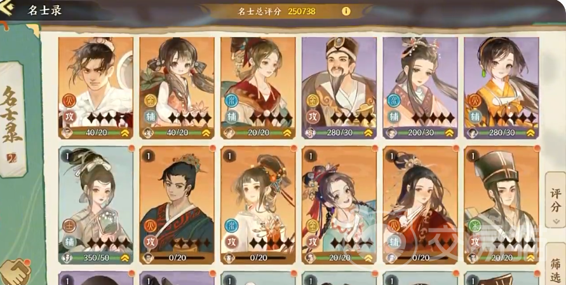This screenshot has height=285, width=566.
Task: Select the 名士录 side tab
Action: tap(12, 120)
